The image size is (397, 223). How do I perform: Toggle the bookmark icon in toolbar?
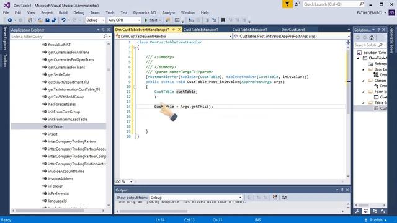(223, 20)
